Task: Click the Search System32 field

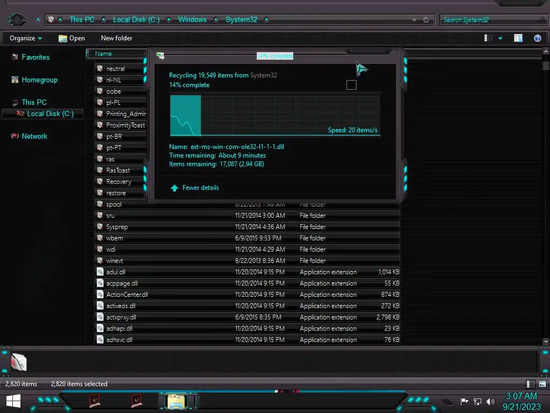Action: [x=493, y=20]
